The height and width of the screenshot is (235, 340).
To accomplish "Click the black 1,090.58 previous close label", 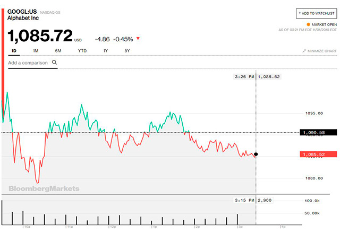I will click(318, 132).
